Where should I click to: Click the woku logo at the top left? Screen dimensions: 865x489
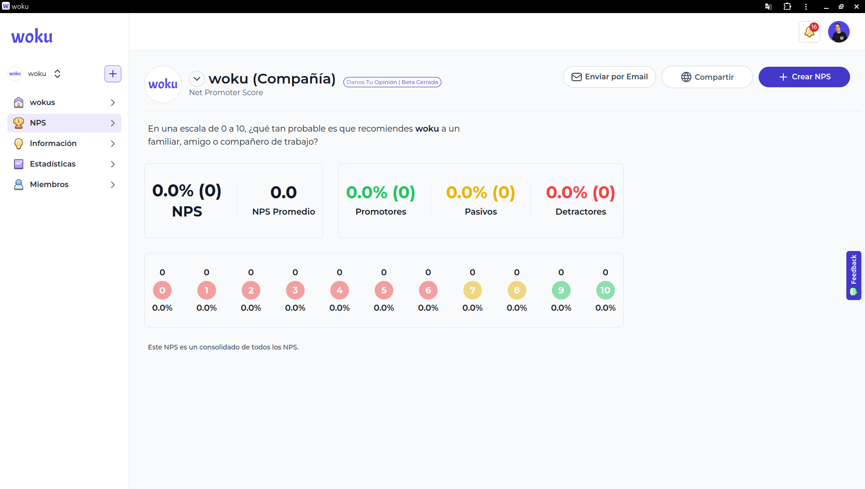click(31, 36)
